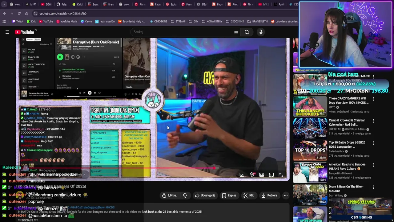Viewport: 394px width, 222px height.
Task: Go forward with browser forward arrow
Action: (12, 14)
